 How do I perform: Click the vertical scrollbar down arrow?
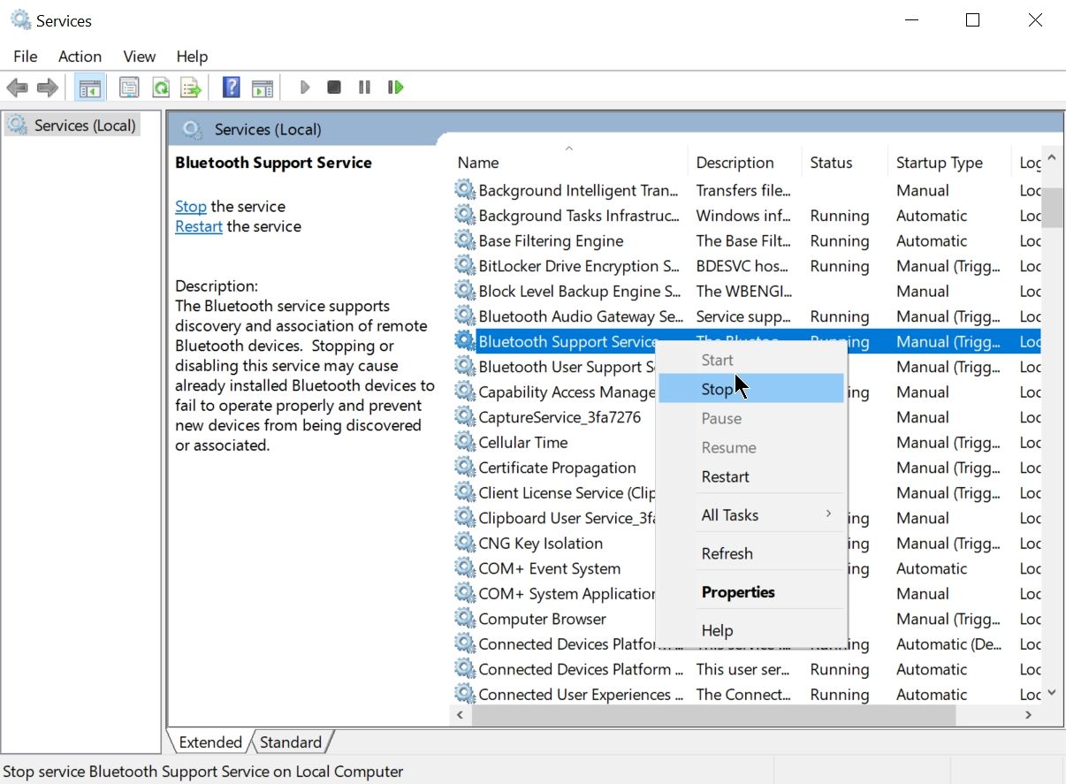(x=1051, y=694)
